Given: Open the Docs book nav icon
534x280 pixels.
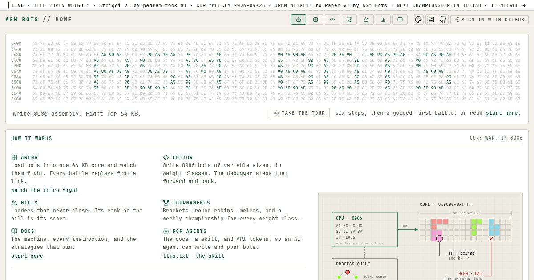Looking at the screenshot, I should [400, 20].
